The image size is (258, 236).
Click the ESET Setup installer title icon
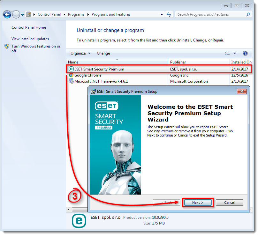coord(93,91)
